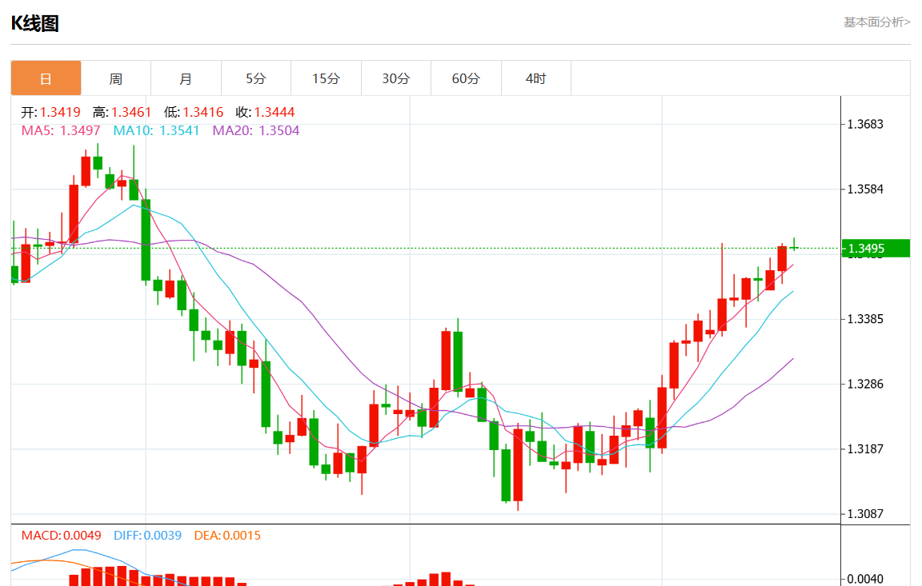Click the DIFF:0.0039 indicator label
The image size is (922, 586).
(x=147, y=536)
